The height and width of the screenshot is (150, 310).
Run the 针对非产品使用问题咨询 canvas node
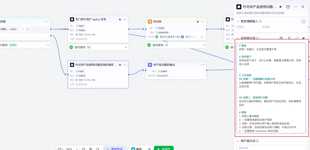coord(120,65)
